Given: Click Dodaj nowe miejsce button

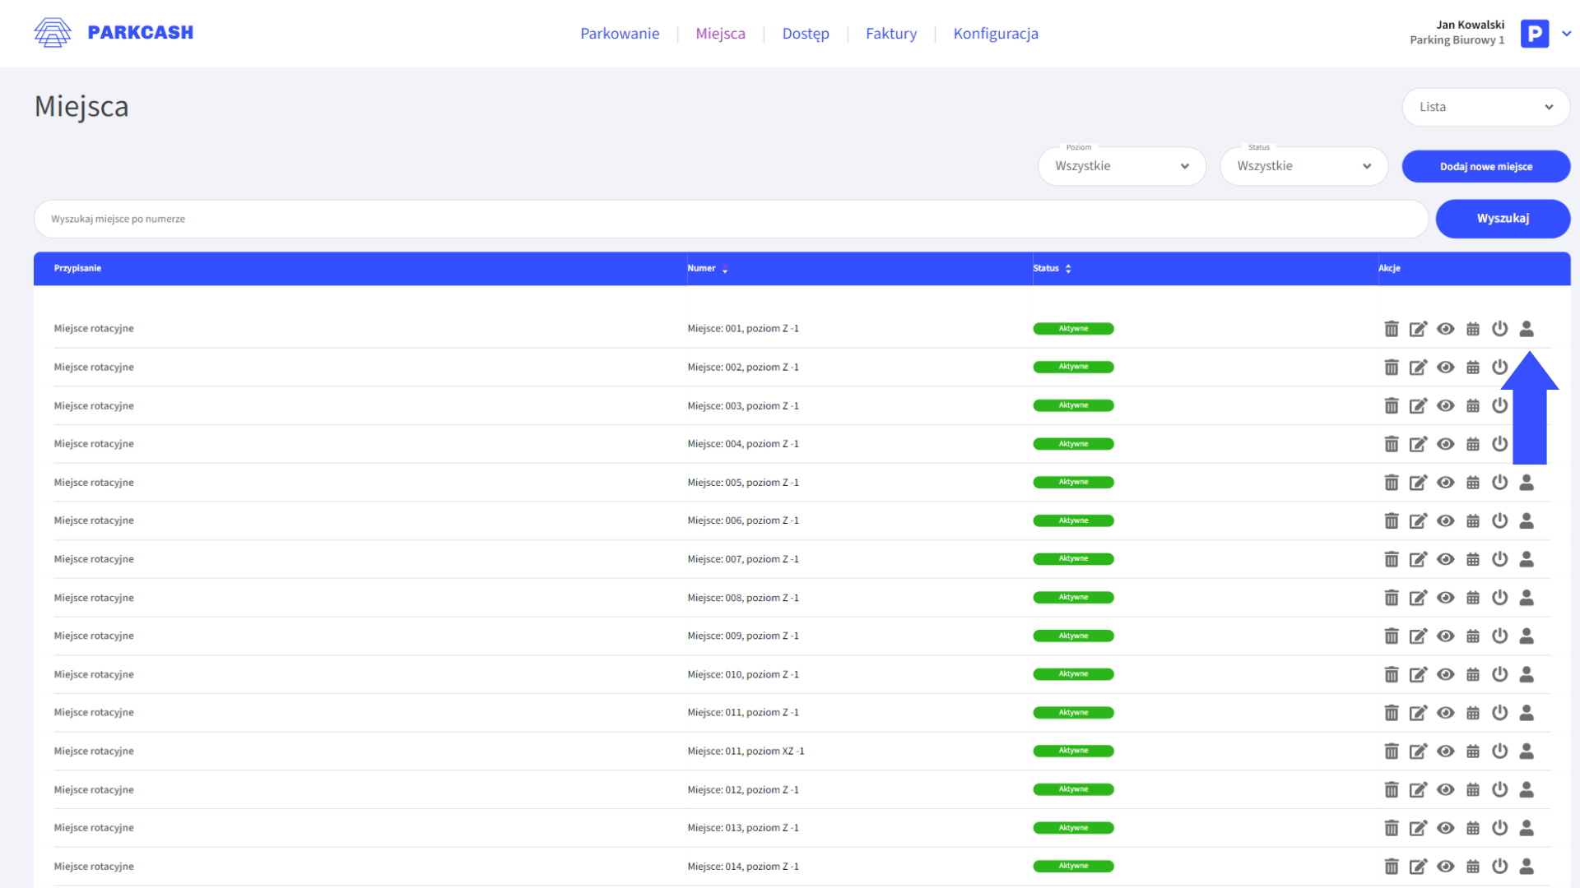Looking at the screenshot, I should (x=1485, y=166).
